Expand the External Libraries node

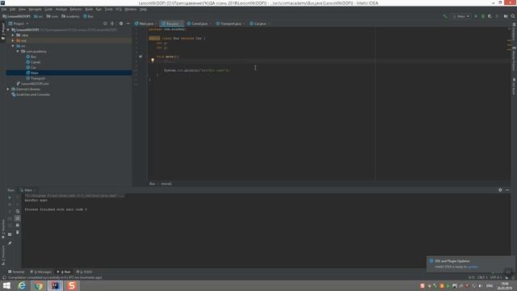[8, 89]
